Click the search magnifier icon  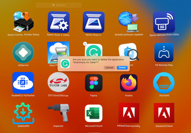click(x=53, y=5)
